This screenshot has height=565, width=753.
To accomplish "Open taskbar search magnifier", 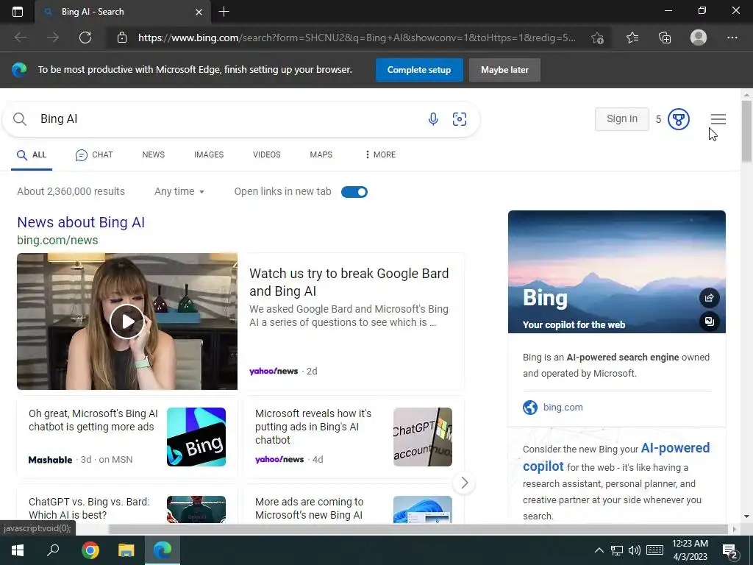I will pos(53,550).
